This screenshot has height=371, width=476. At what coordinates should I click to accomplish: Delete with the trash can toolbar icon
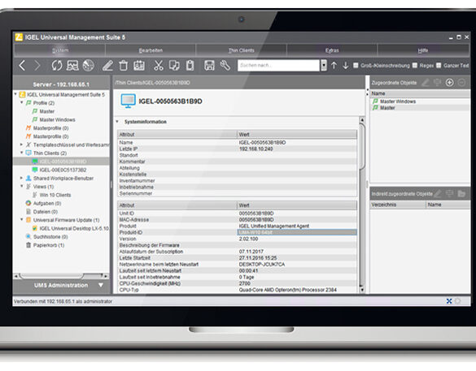click(x=123, y=66)
